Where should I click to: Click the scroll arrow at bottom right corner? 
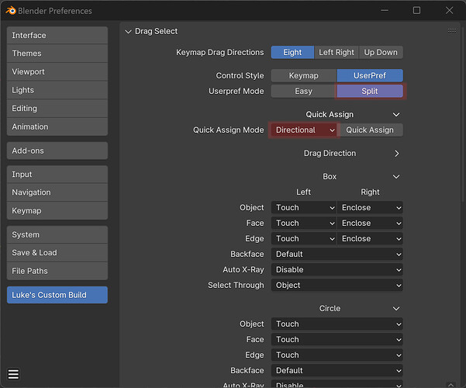[x=450, y=385]
